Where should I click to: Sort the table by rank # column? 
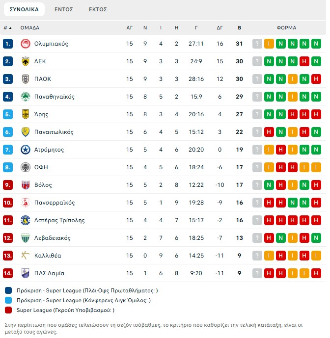[7, 28]
